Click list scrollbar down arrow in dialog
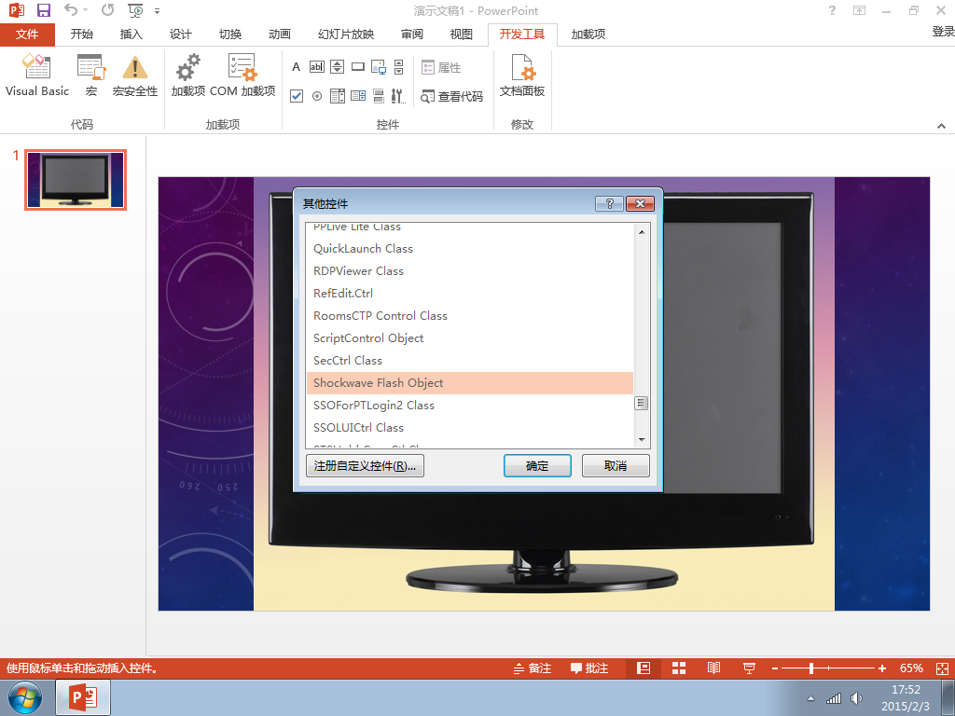This screenshot has height=716, width=955. click(642, 440)
